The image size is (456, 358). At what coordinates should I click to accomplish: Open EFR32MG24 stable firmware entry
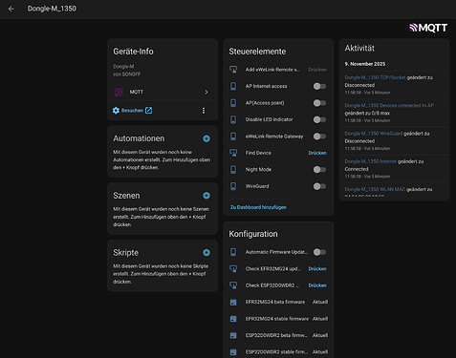tap(278, 319)
